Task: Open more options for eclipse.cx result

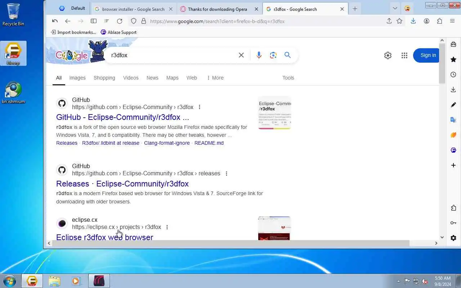Action: tap(167, 227)
